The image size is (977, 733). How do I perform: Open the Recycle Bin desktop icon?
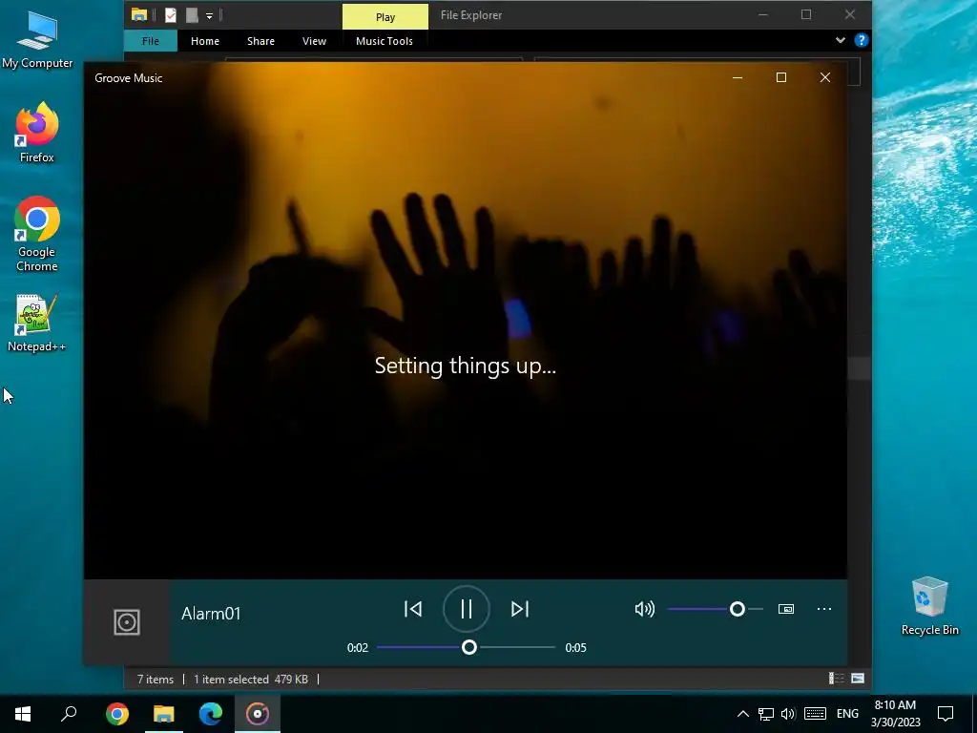coord(929,606)
